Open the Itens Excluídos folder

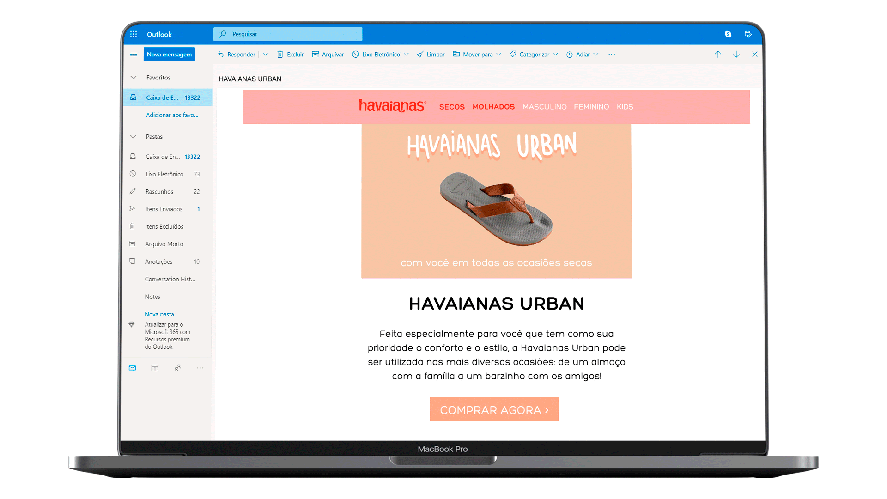168,227
